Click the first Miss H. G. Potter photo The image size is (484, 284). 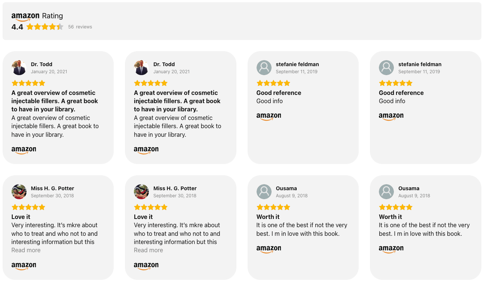(x=19, y=192)
